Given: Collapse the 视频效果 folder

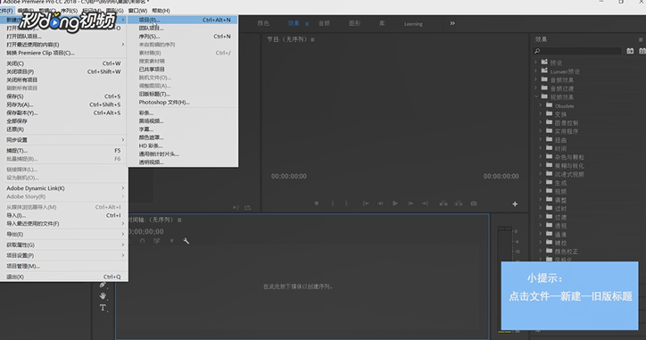Looking at the screenshot, I should pyautogui.click(x=536, y=97).
